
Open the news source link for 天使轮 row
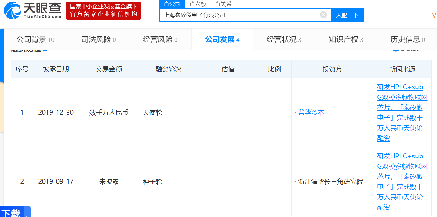402,113
